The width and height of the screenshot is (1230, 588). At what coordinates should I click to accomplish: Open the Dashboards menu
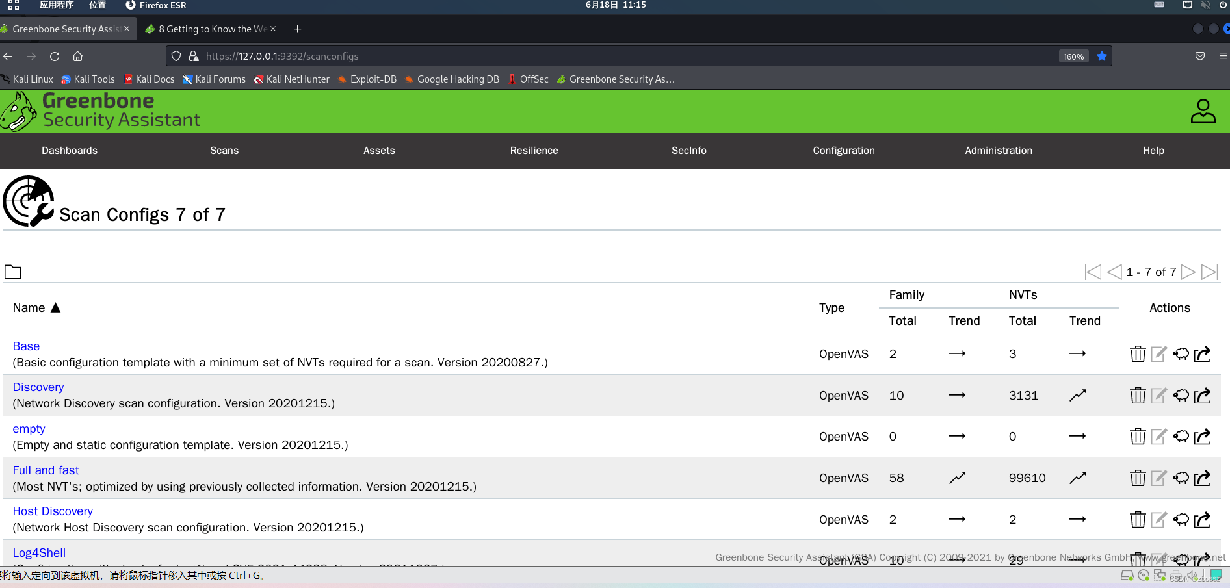[70, 151]
